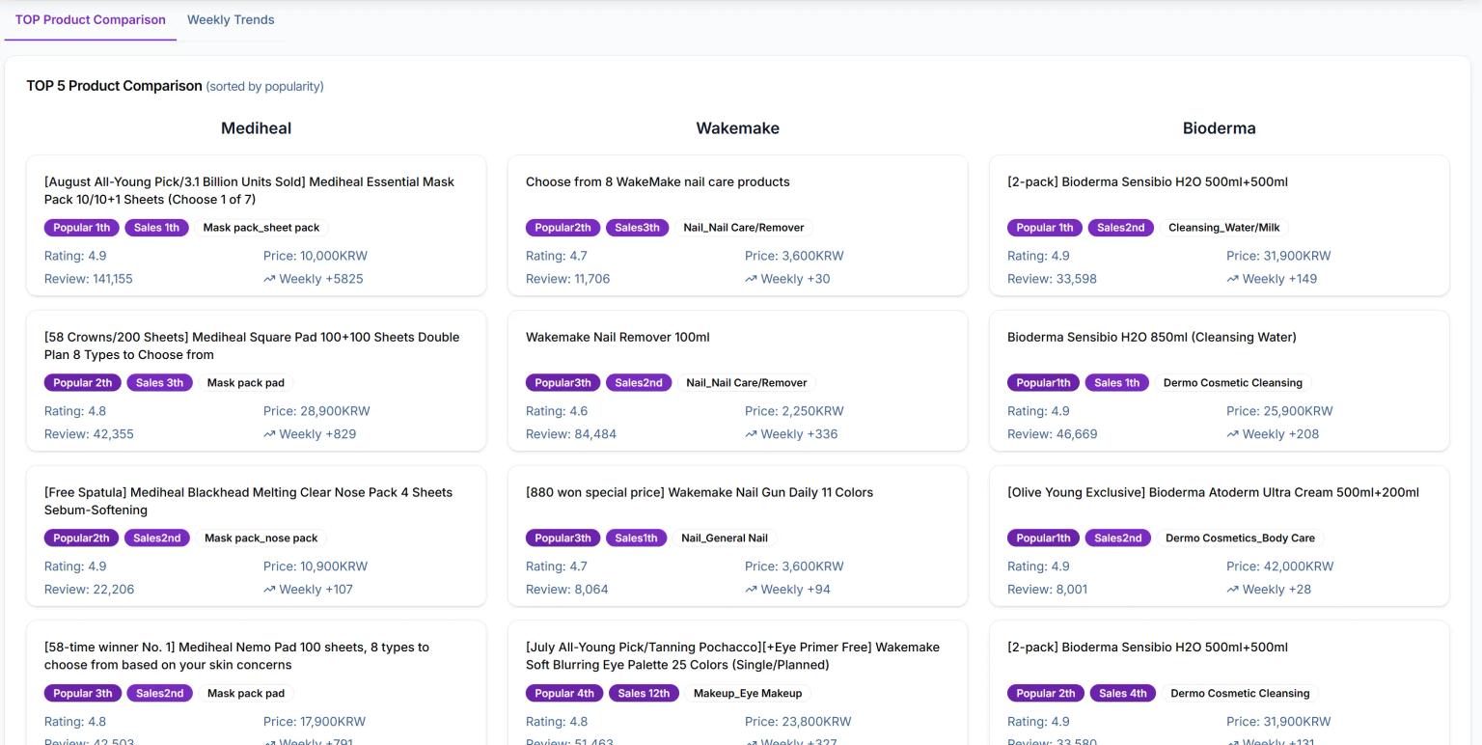The image size is (1482, 745).
Task: Click the Mask pack_sheet pack category tag
Action: click(x=261, y=228)
